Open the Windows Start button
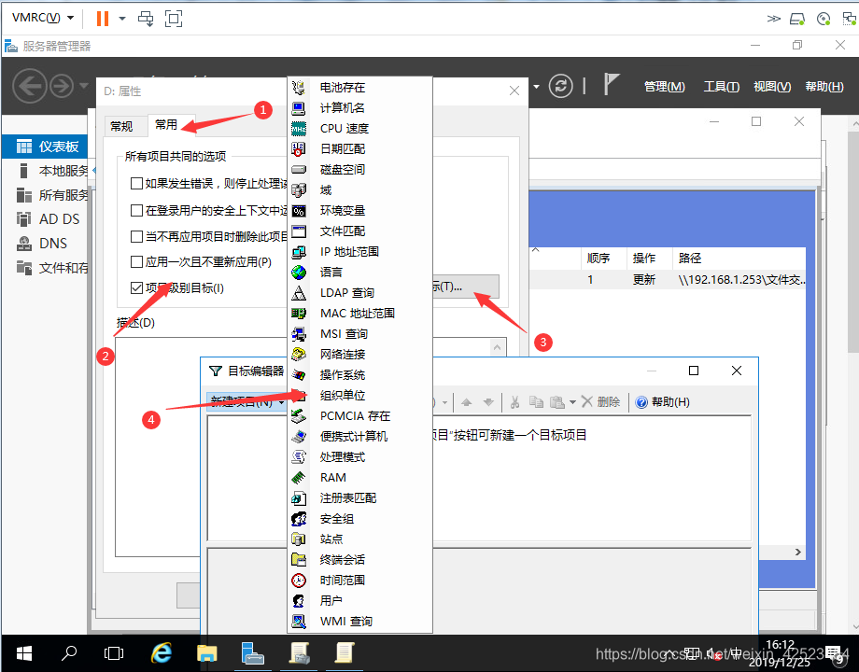This screenshot has height=672, width=859. [x=23, y=652]
